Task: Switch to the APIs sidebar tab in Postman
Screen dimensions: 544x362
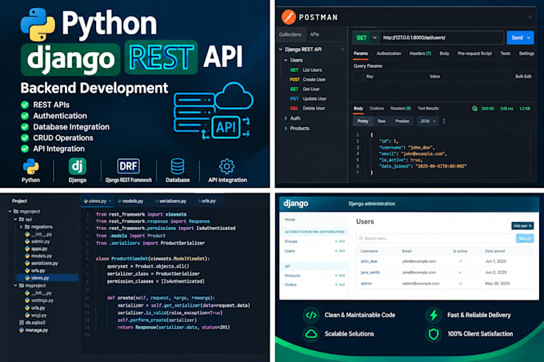Action: click(314, 34)
